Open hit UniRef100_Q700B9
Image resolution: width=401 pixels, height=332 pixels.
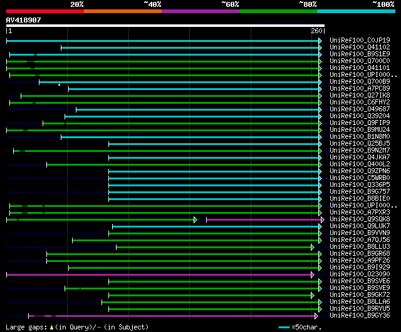(x=360, y=82)
